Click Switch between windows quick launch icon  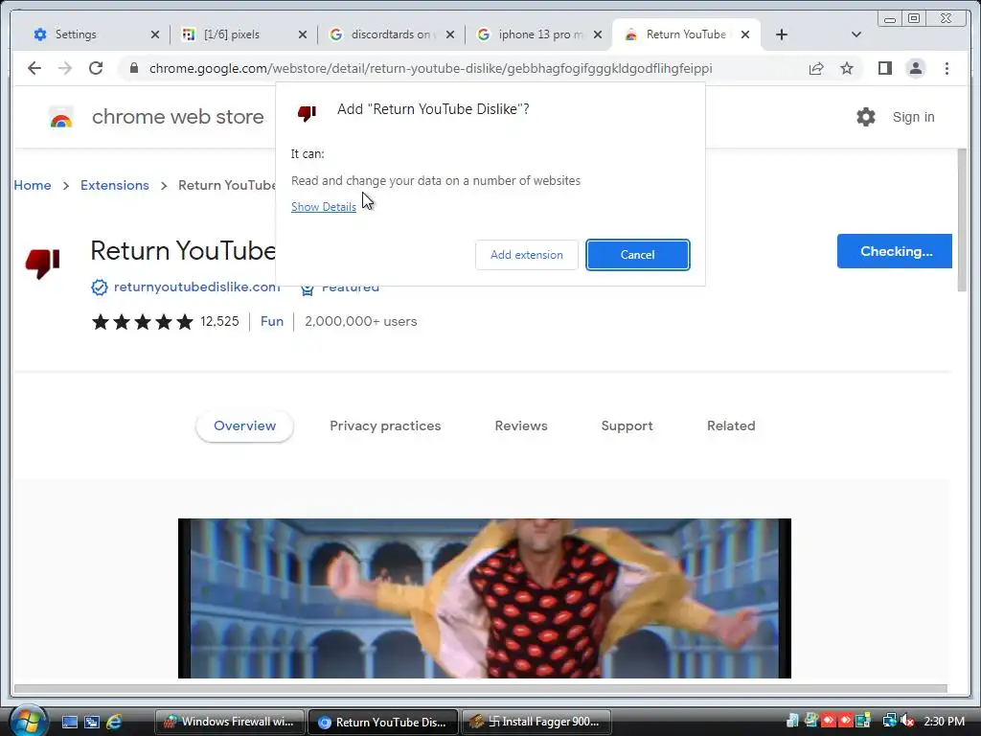coord(91,723)
